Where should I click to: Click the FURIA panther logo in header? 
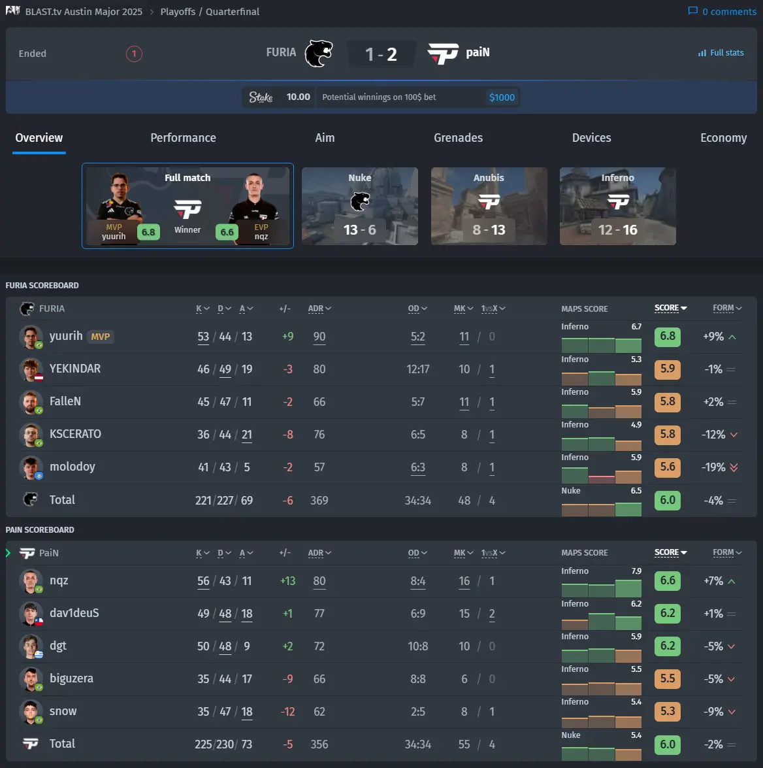tap(319, 54)
